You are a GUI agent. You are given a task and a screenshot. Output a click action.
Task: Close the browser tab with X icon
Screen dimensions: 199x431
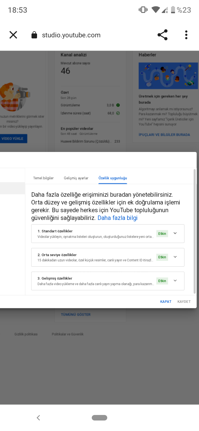pyautogui.click(x=13, y=35)
